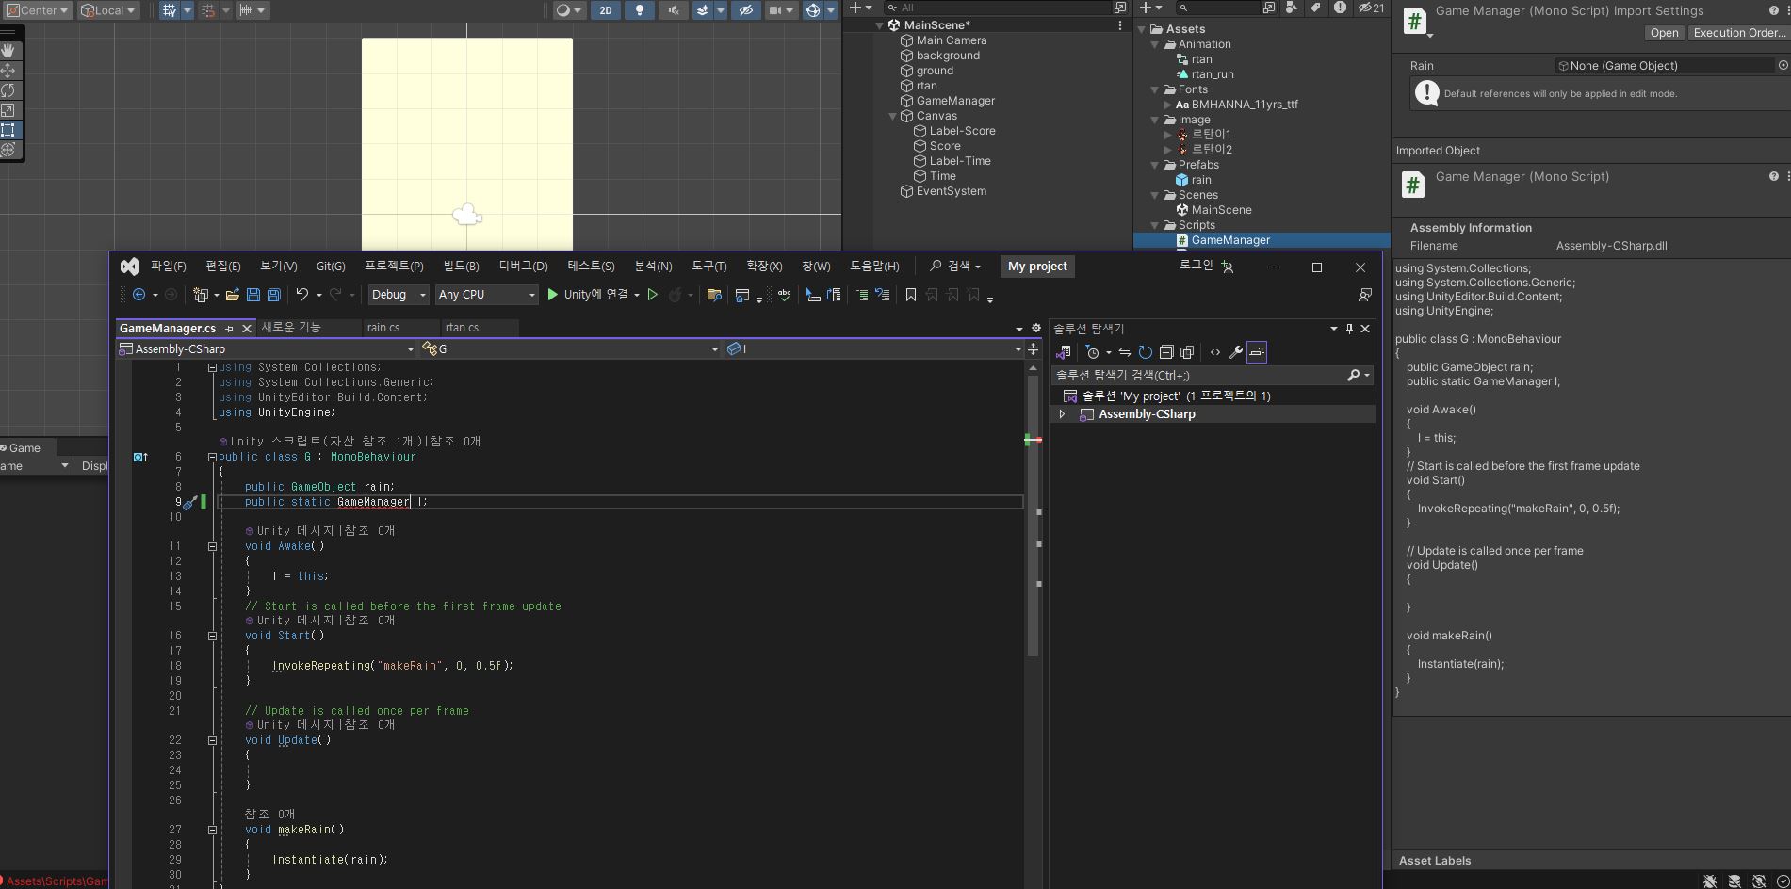Toggle scene audio mute button
This screenshot has width=1791, height=889.
point(673,10)
